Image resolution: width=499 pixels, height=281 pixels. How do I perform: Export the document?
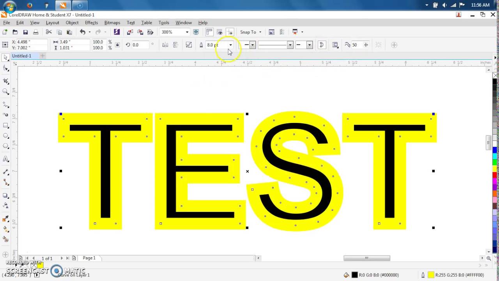pos(140,32)
